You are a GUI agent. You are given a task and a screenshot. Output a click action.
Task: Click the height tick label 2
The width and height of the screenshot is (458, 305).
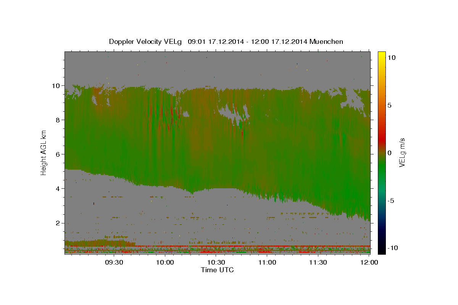[x=59, y=223]
